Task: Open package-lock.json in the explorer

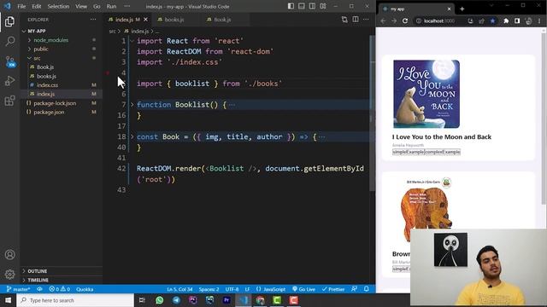Action: point(55,103)
